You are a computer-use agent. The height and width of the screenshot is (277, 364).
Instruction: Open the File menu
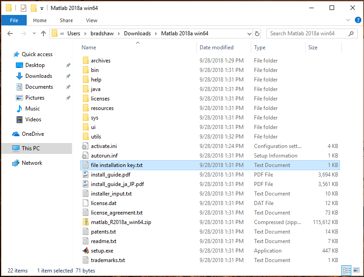click(14, 20)
